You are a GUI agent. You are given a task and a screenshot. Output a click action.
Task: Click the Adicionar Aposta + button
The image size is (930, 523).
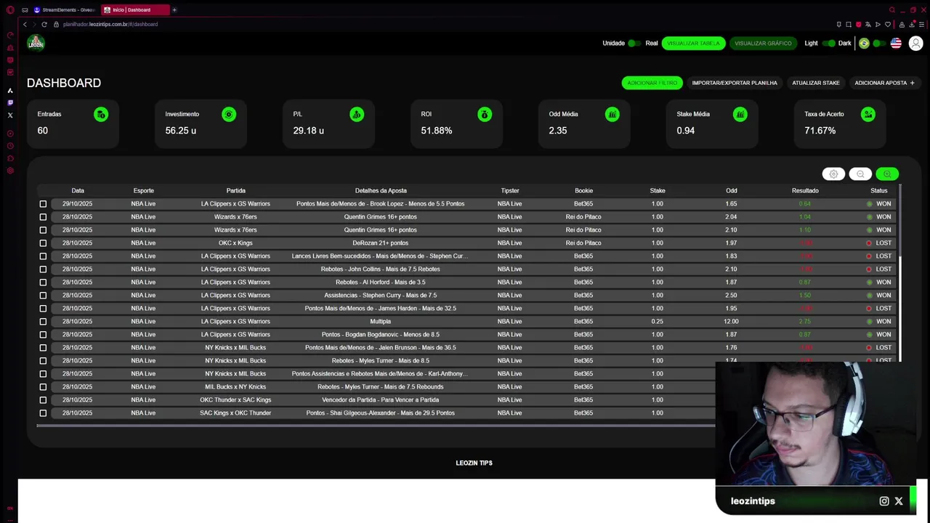tap(884, 83)
